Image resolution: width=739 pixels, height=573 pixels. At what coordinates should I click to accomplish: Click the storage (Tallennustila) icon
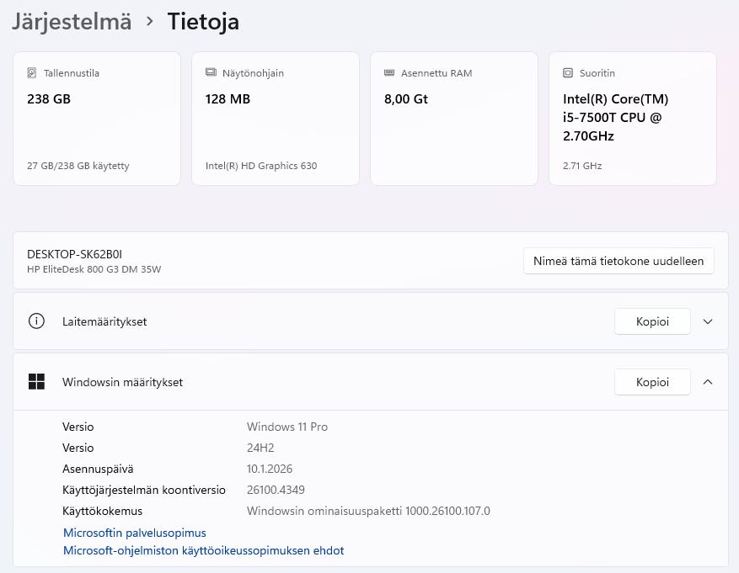(x=32, y=73)
